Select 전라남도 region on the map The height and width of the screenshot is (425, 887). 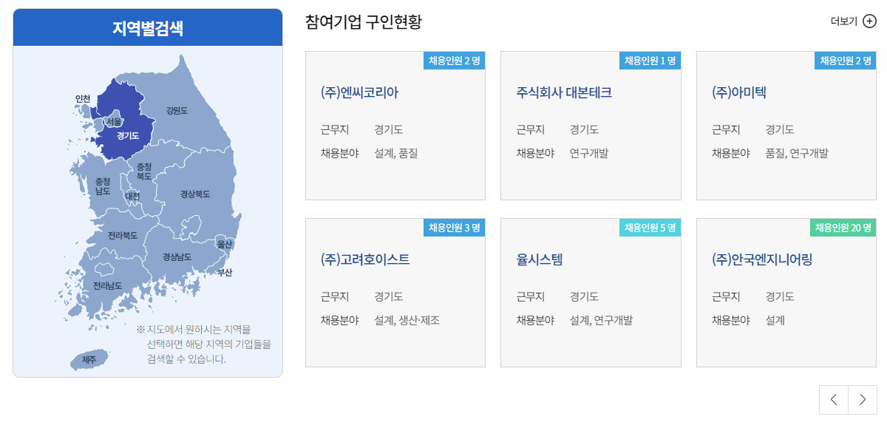[x=107, y=285]
